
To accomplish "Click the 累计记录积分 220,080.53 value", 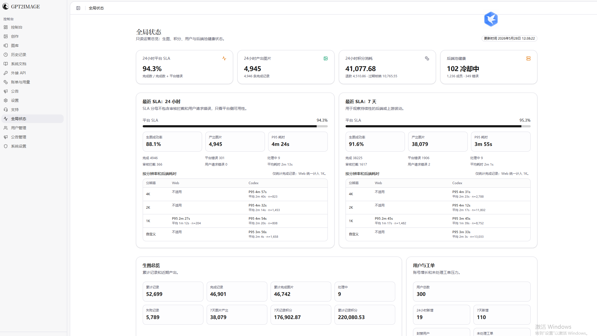I will pos(351,317).
